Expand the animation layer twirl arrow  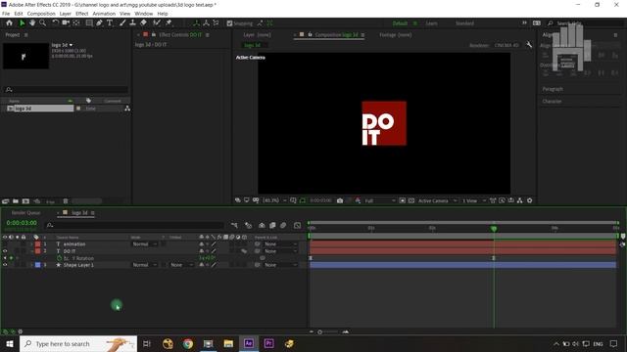coord(31,243)
